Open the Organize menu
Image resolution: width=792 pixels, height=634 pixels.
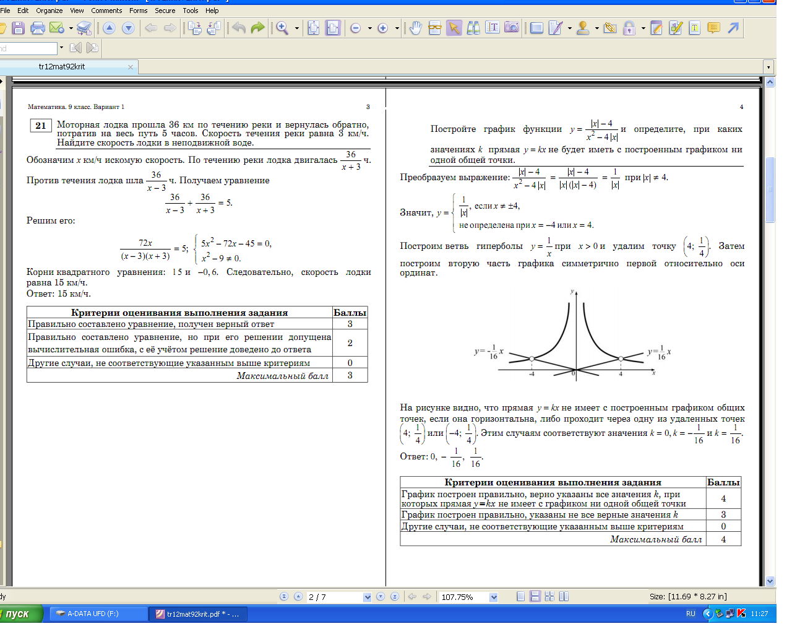(x=49, y=11)
